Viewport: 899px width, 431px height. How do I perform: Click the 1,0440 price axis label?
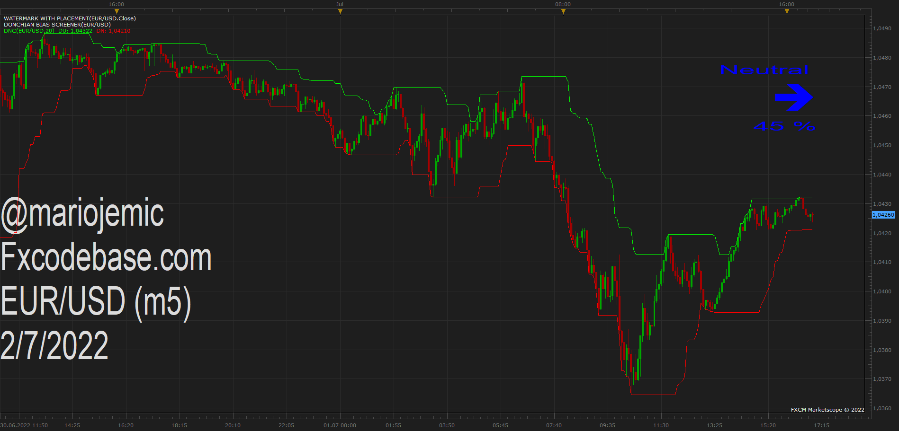(882, 175)
